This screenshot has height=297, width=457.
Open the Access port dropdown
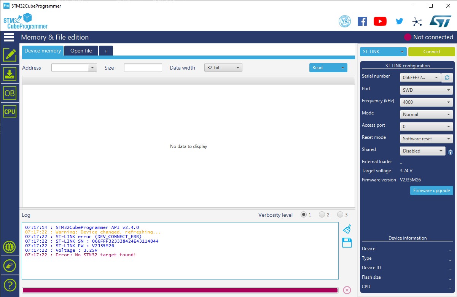tap(427, 127)
